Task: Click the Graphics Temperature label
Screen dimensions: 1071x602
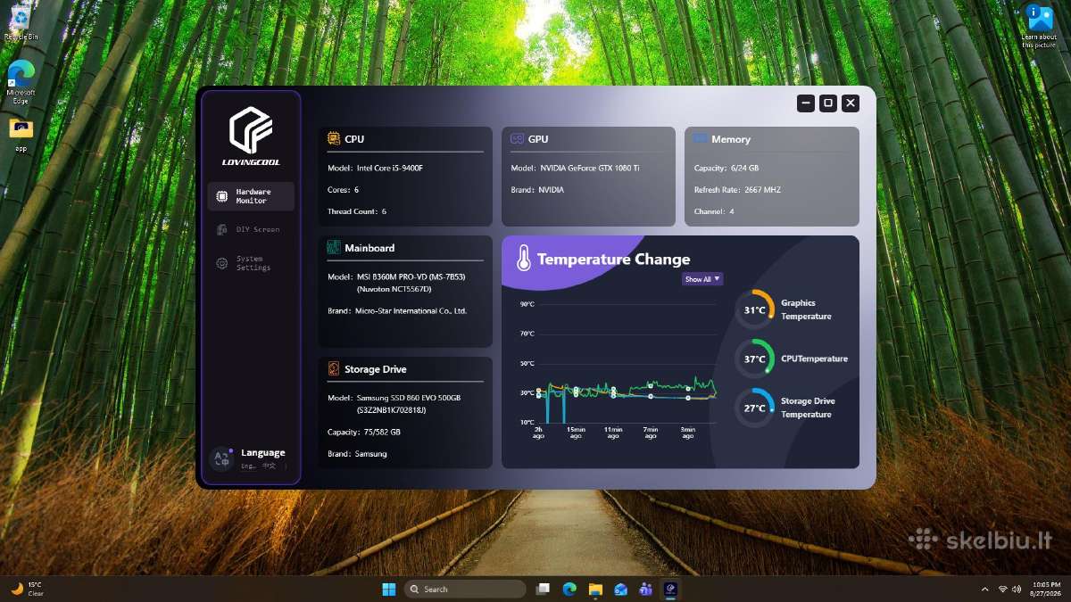Action: 806,309
